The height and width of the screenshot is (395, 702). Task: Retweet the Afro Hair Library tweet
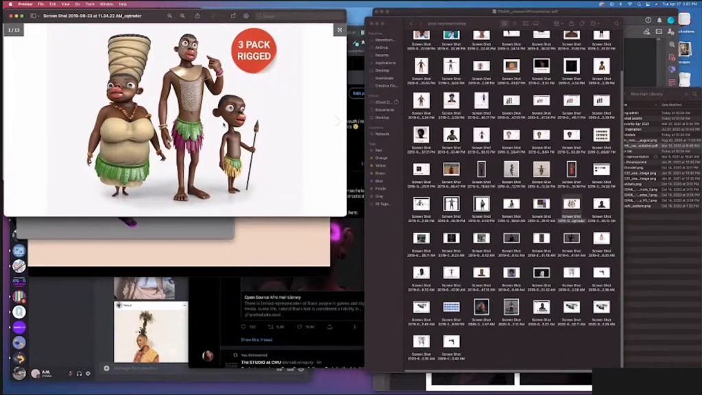coord(271,327)
